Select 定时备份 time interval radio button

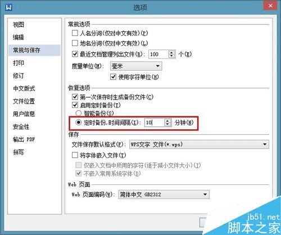[78, 123]
